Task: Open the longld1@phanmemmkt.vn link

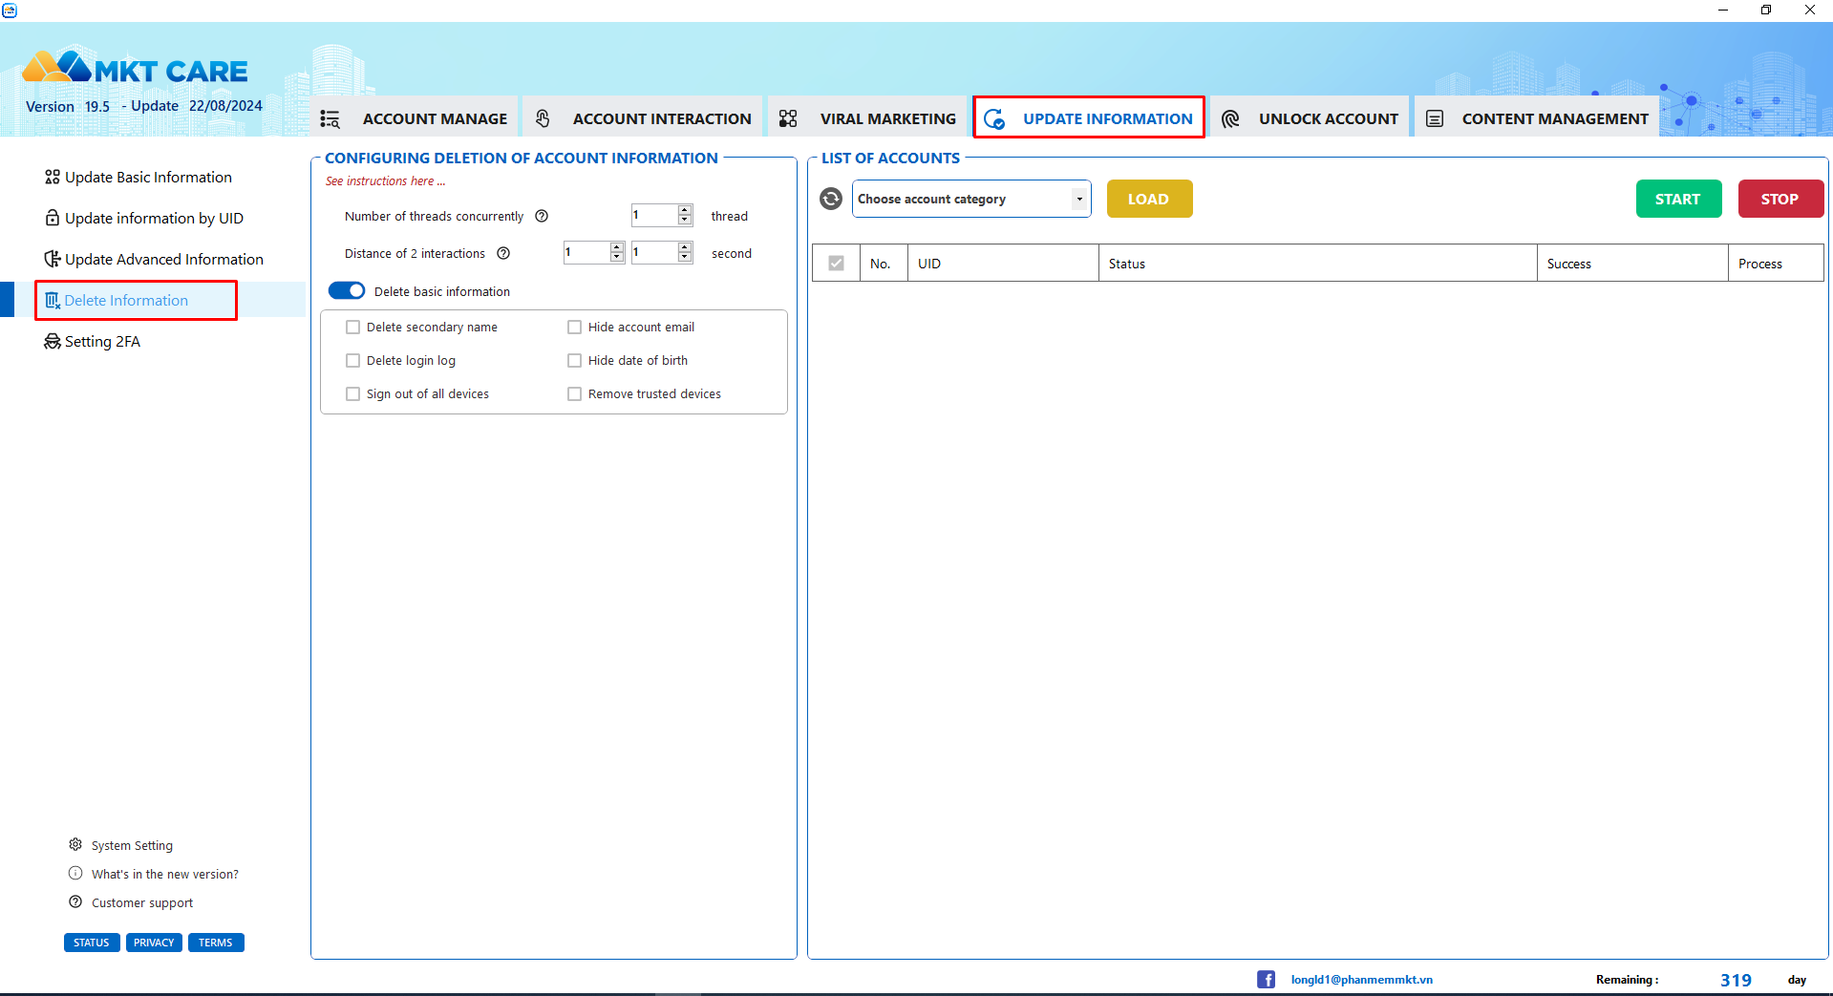Action: pos(1361,980)
